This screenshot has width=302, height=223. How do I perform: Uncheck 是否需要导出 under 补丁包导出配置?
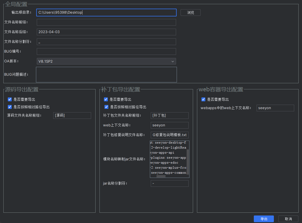[x=106, y=99]
